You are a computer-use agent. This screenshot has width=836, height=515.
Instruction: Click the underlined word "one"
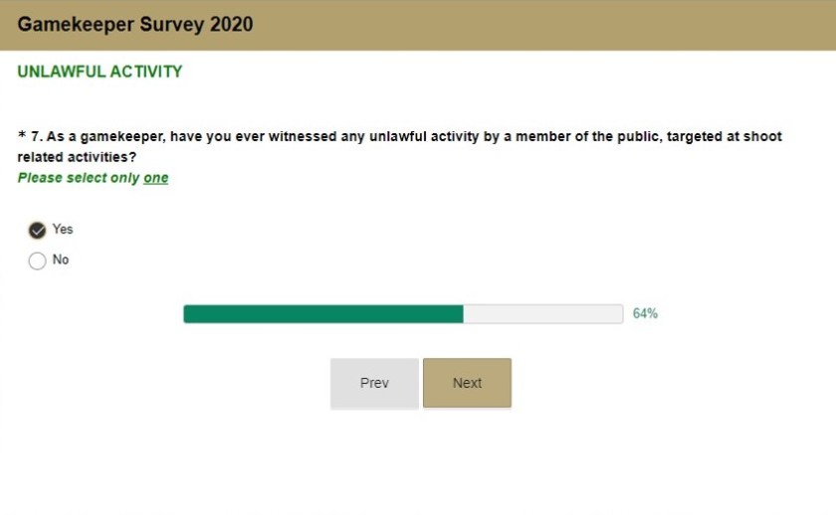tap(156, 178)
